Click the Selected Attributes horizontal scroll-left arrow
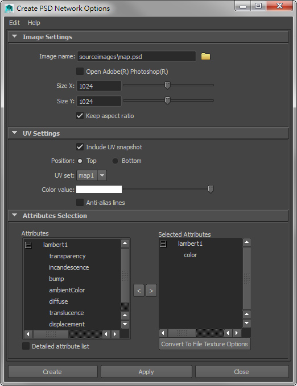 (163, 333)
